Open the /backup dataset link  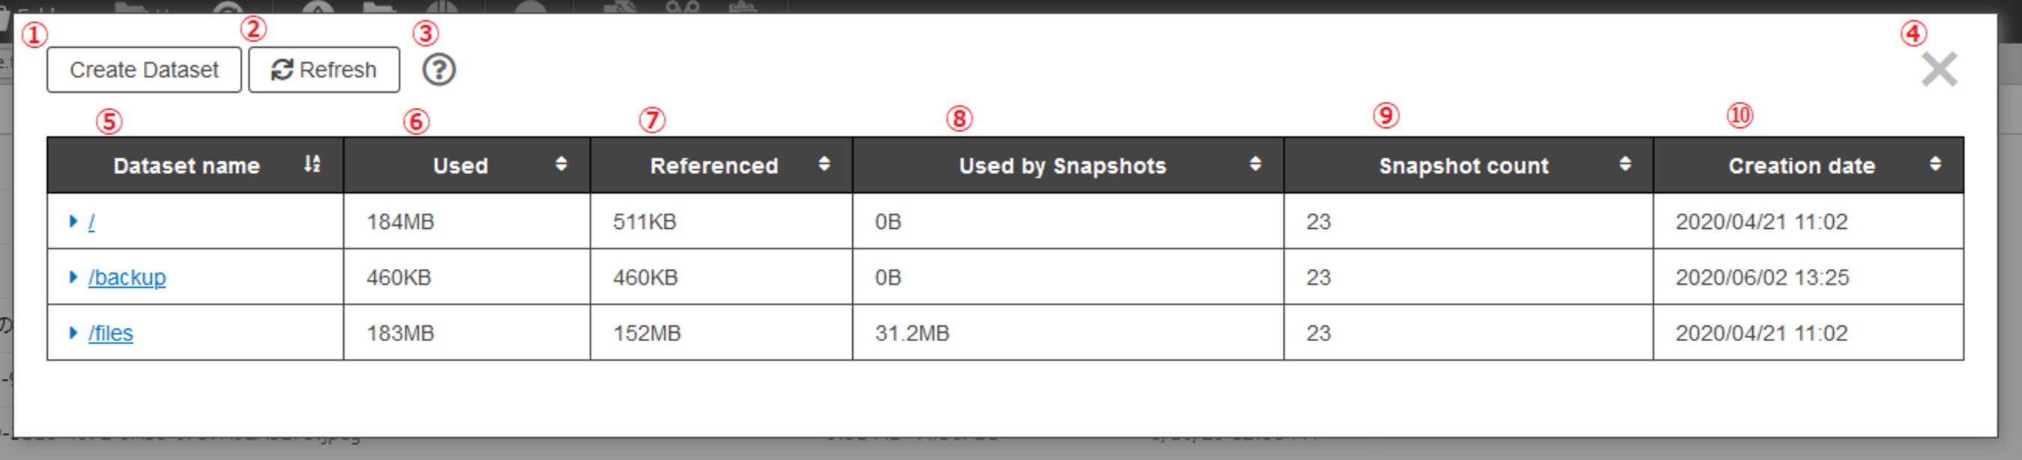tap(128, 277)
